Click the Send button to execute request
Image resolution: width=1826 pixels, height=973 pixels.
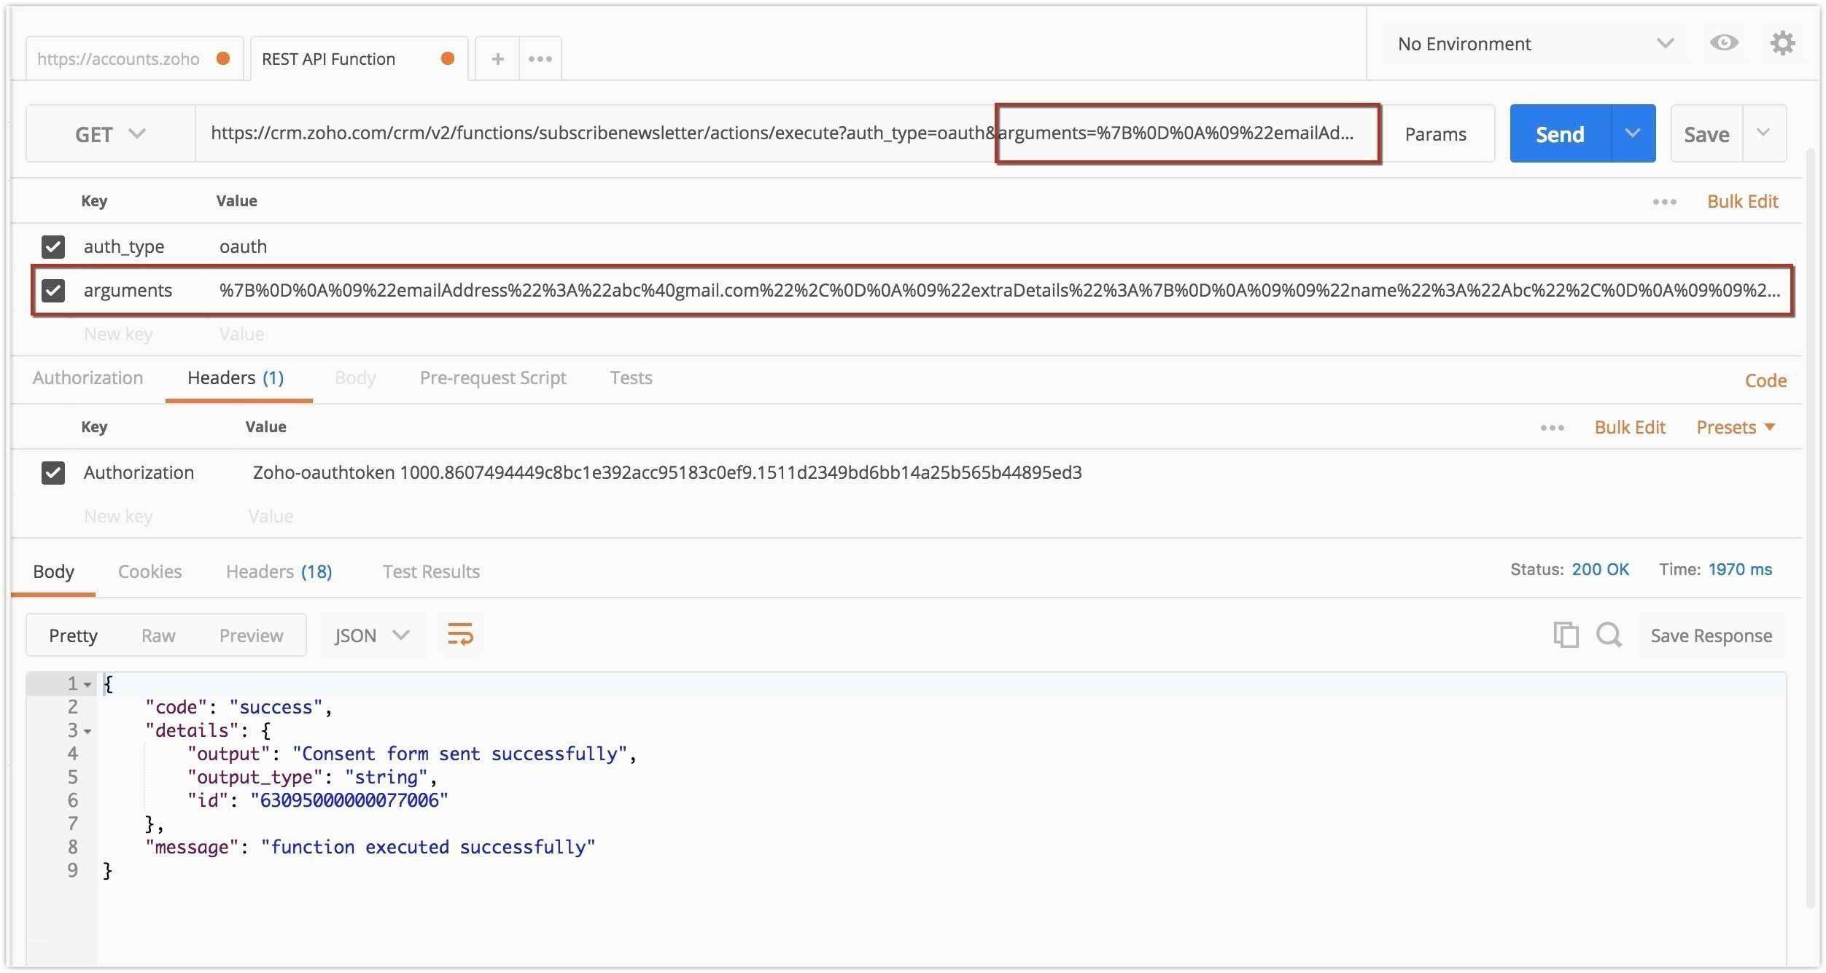point(1559,133)
